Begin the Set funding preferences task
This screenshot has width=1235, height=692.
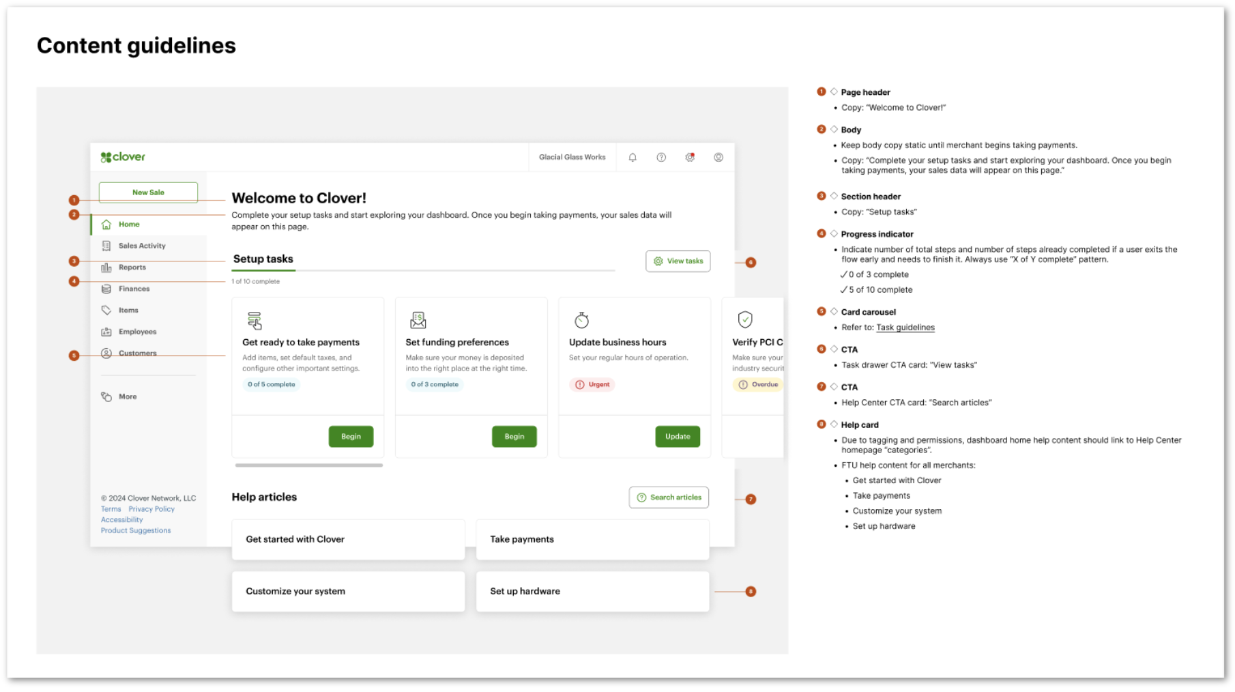[x=514, y=437]
